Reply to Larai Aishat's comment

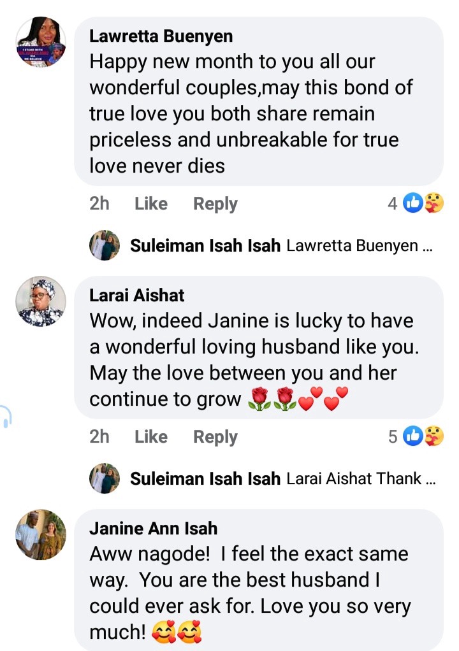[x=215, y=437]
